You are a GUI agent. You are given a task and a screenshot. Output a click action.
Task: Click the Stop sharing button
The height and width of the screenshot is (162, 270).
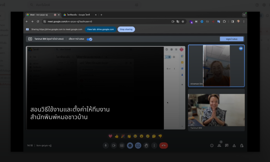126,29
